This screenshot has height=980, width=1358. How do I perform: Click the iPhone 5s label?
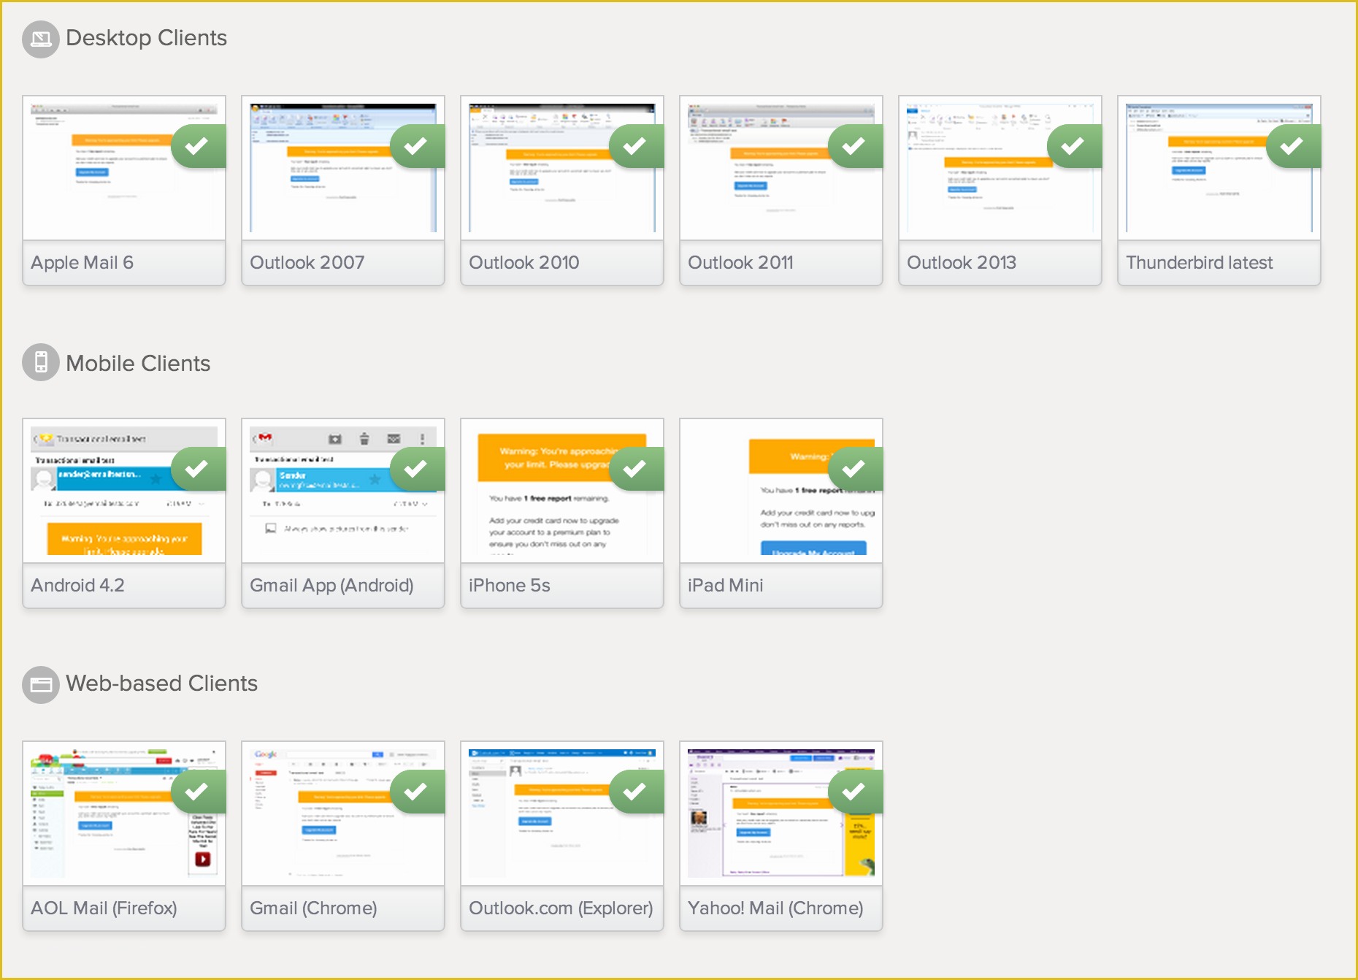[x=509, y=586]
